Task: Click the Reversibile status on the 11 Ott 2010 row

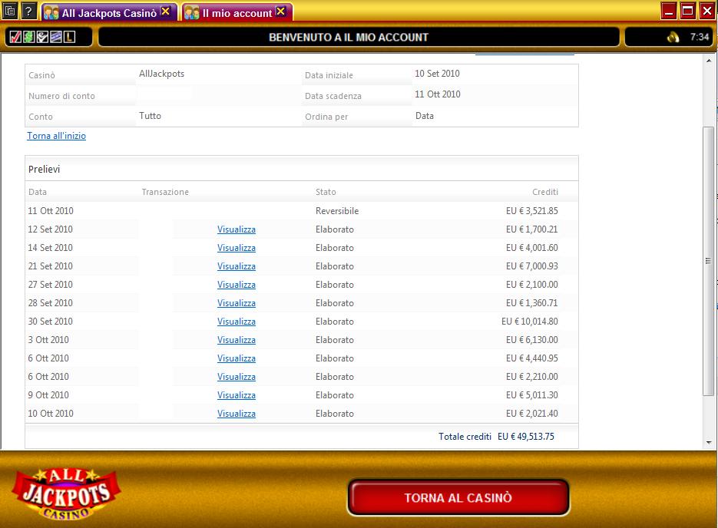Action: (x=337, y=211)
